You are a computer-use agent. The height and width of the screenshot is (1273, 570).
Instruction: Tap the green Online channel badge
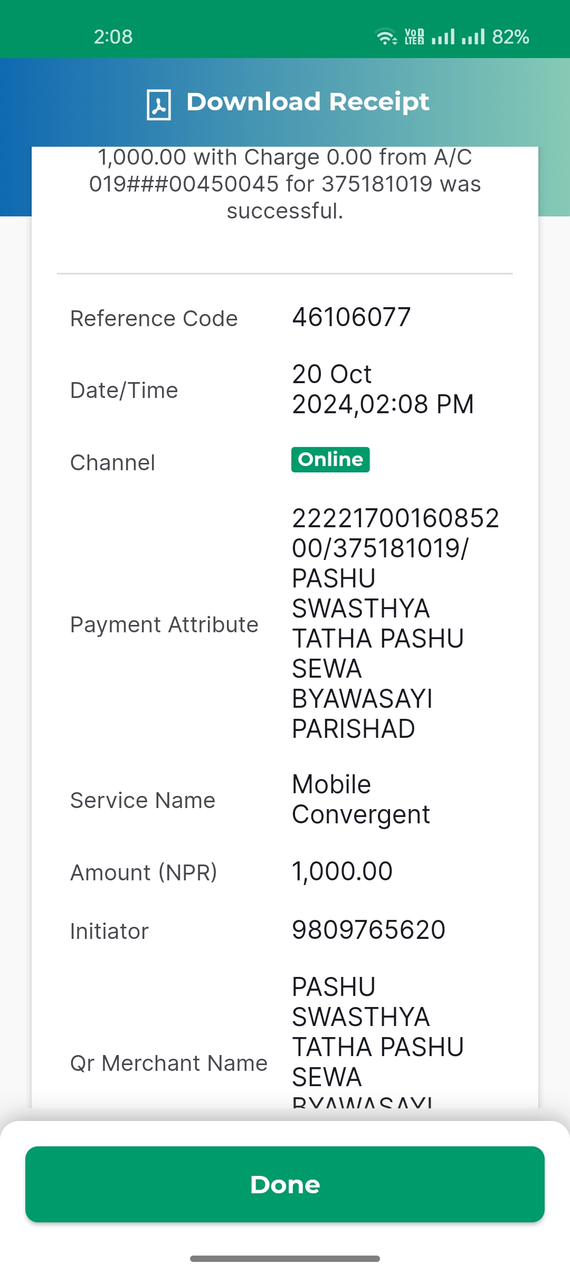tap(330, 460)
